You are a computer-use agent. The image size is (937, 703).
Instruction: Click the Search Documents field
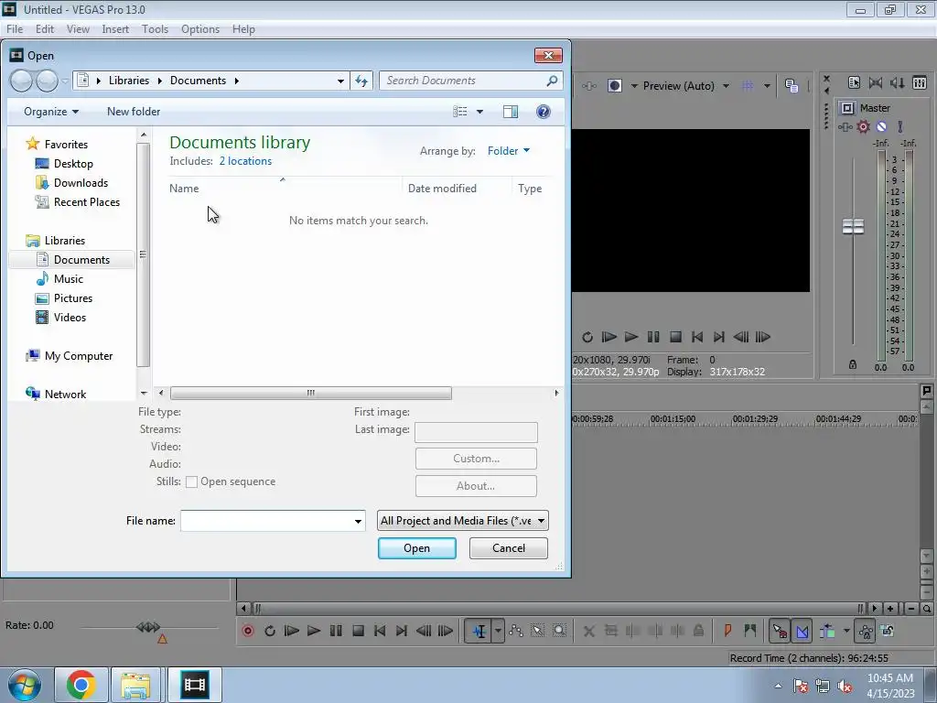(x=470, y=81)
